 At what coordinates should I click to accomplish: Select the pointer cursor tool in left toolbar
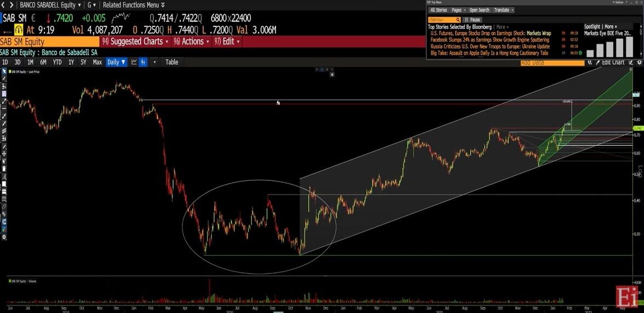click(x=4, y=71)
